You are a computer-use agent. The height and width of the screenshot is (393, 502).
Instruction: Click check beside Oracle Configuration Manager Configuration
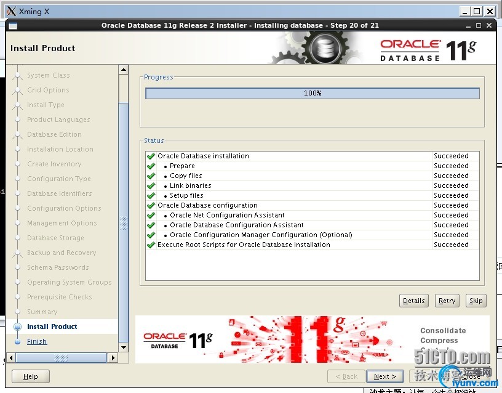[x=151, y=235]
